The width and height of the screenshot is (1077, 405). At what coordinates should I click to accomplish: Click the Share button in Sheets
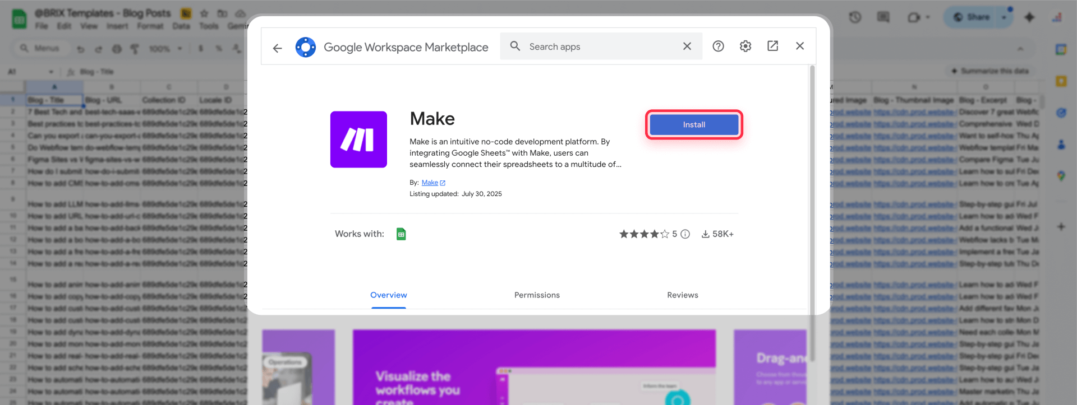(973, 17)
